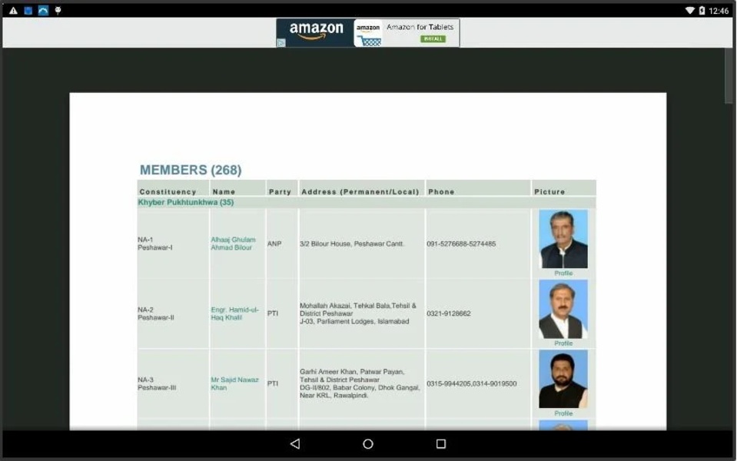The image size is (737, 461).
Task: Open Mr Sajid Nawaz Khan member link
Action: (234, 383)
